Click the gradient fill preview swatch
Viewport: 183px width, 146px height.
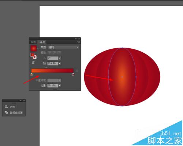tap(33, 48)
